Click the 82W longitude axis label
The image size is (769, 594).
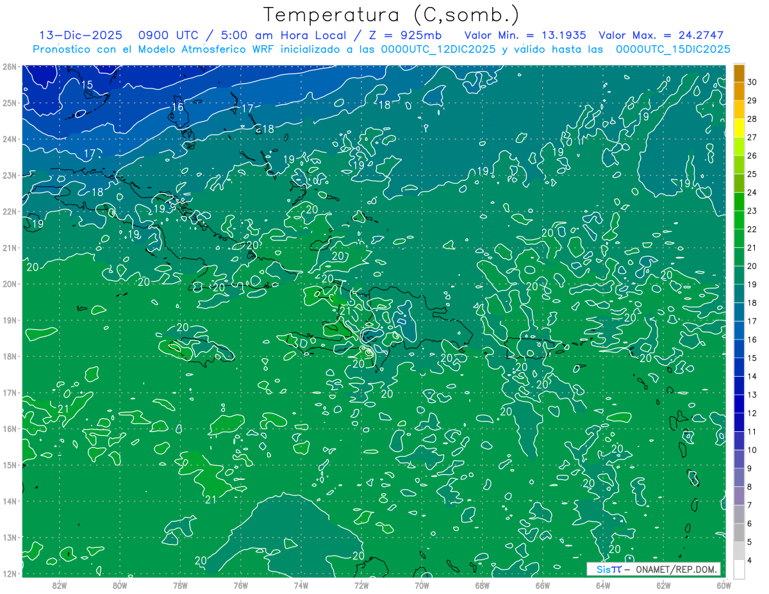[60, 585]
